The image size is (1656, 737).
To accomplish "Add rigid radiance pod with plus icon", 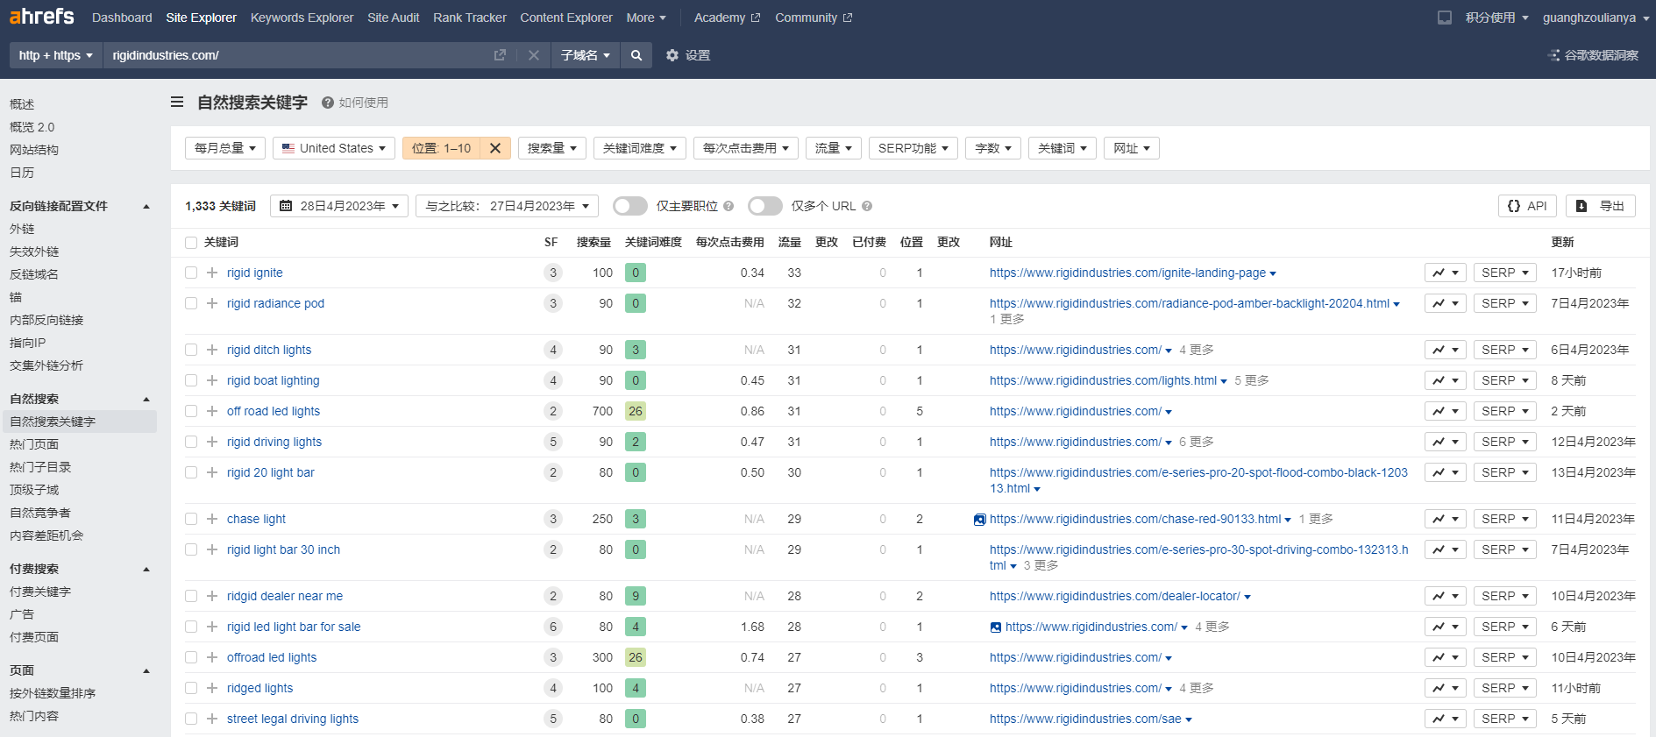I will pyautogui.click(x=212, y=303).
